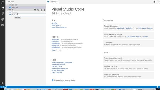Click the VS Code icon beside Welcome in Open Editors
This screenshot has width=160, height=90.
pos(10,7)
